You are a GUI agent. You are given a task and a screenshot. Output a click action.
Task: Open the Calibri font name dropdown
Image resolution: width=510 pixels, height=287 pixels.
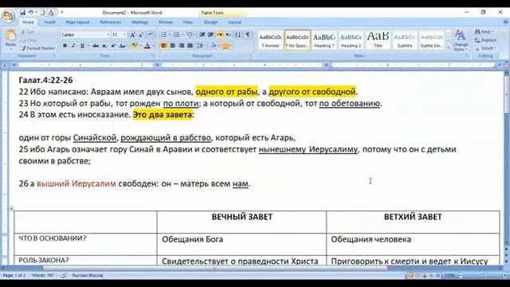point(108,35)
